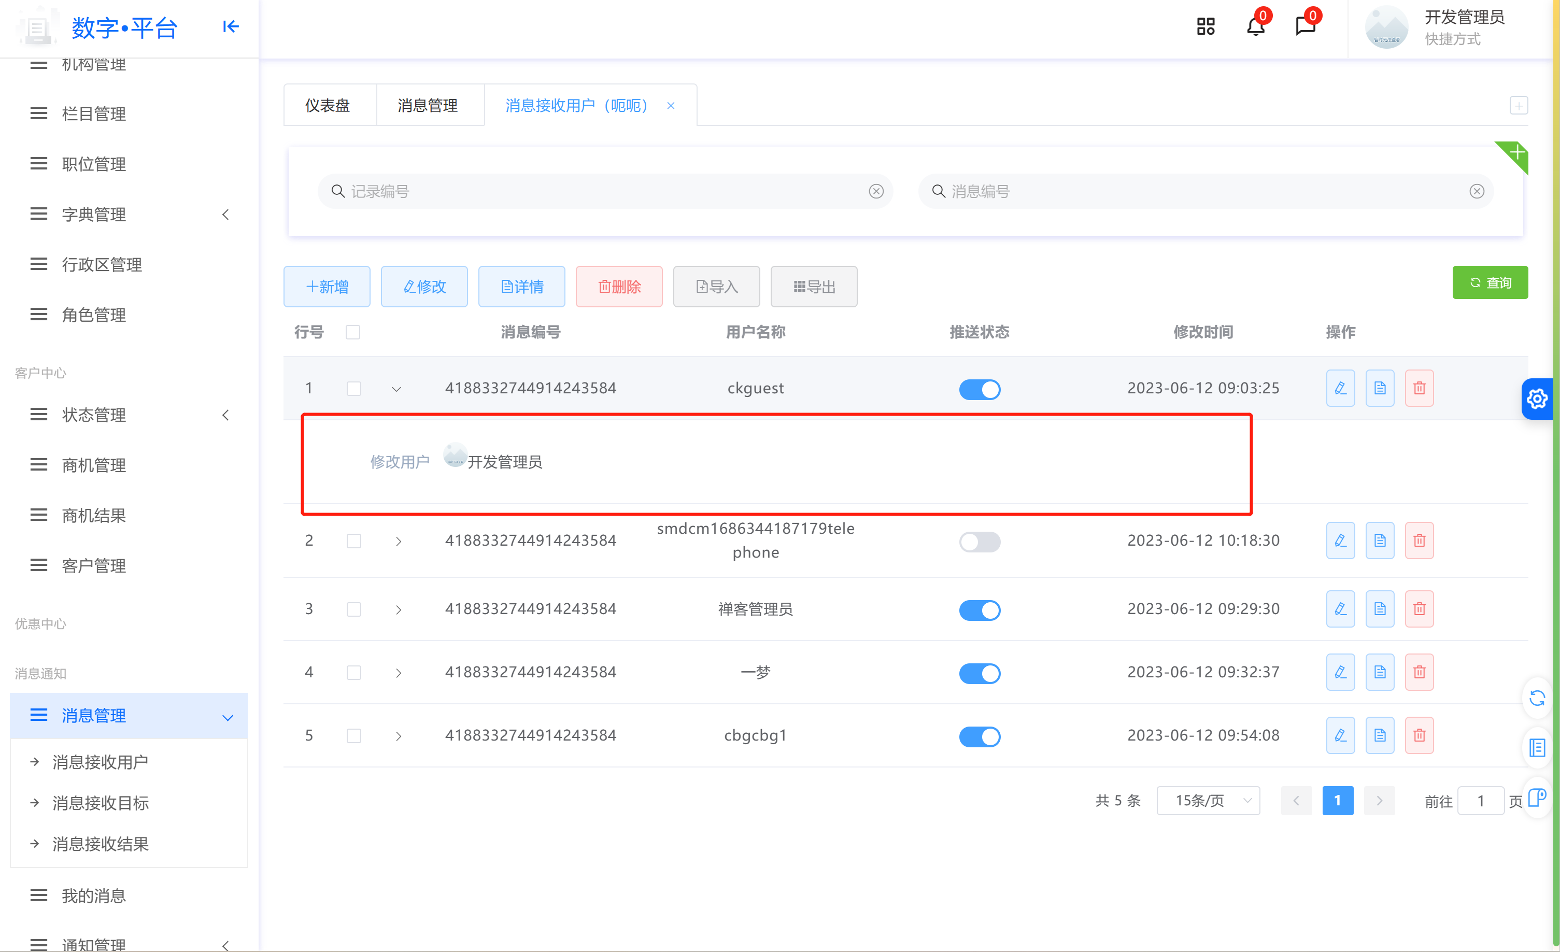Focus the 消息编号 search input
The height and width of the screenshot is (952, 1560).
coord(1206,191)
